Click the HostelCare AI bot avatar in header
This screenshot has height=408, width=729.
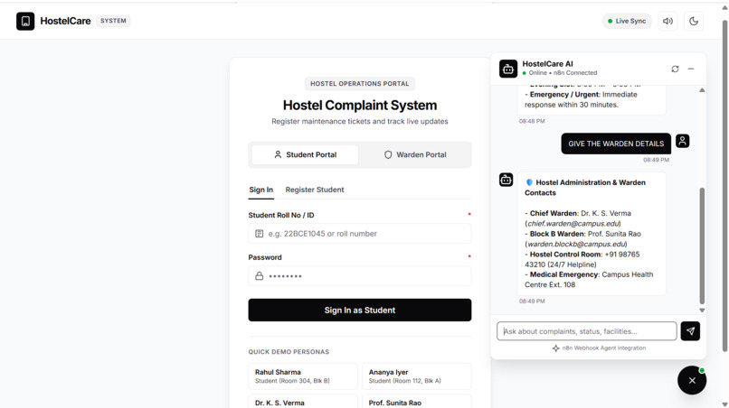pyautogui.click(x=508, y=69)
